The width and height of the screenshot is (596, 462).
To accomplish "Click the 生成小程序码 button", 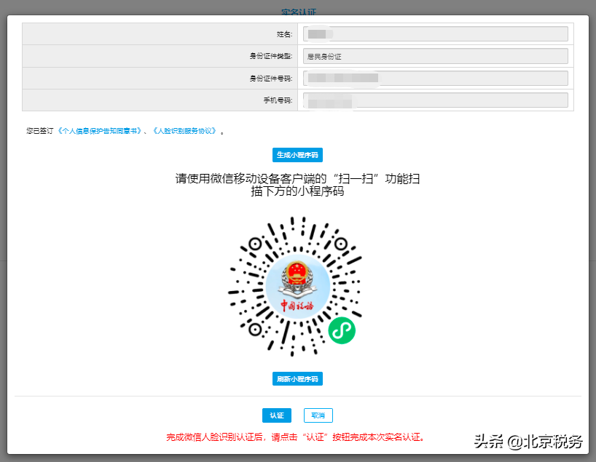I will (297, 155).
